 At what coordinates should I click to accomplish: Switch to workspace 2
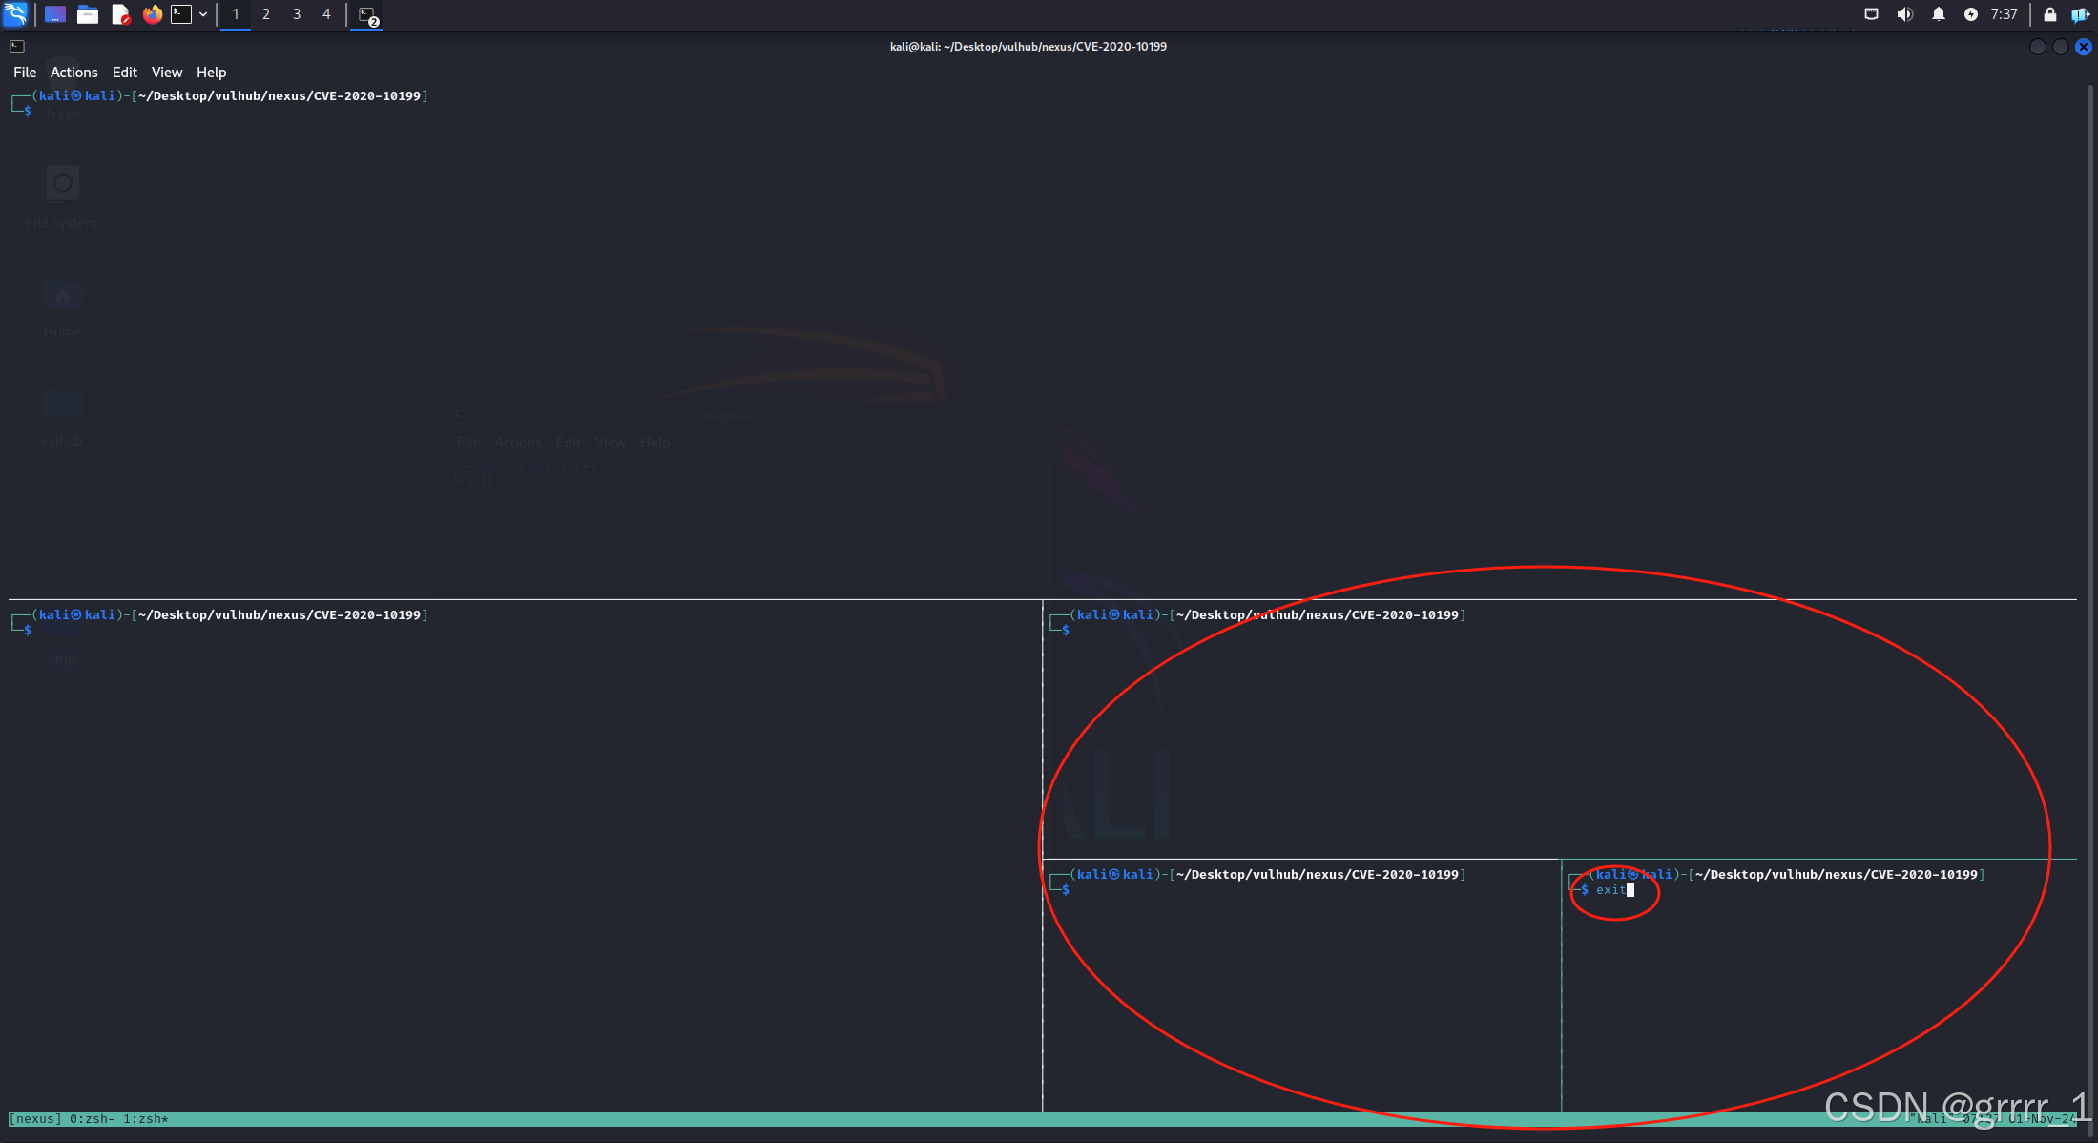click(266, 14)
